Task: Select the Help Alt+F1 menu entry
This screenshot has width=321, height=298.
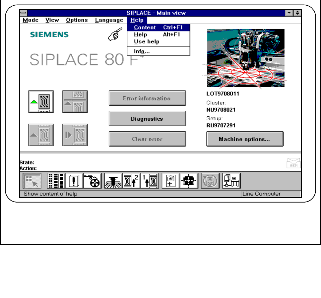Action: pos(158,34)
